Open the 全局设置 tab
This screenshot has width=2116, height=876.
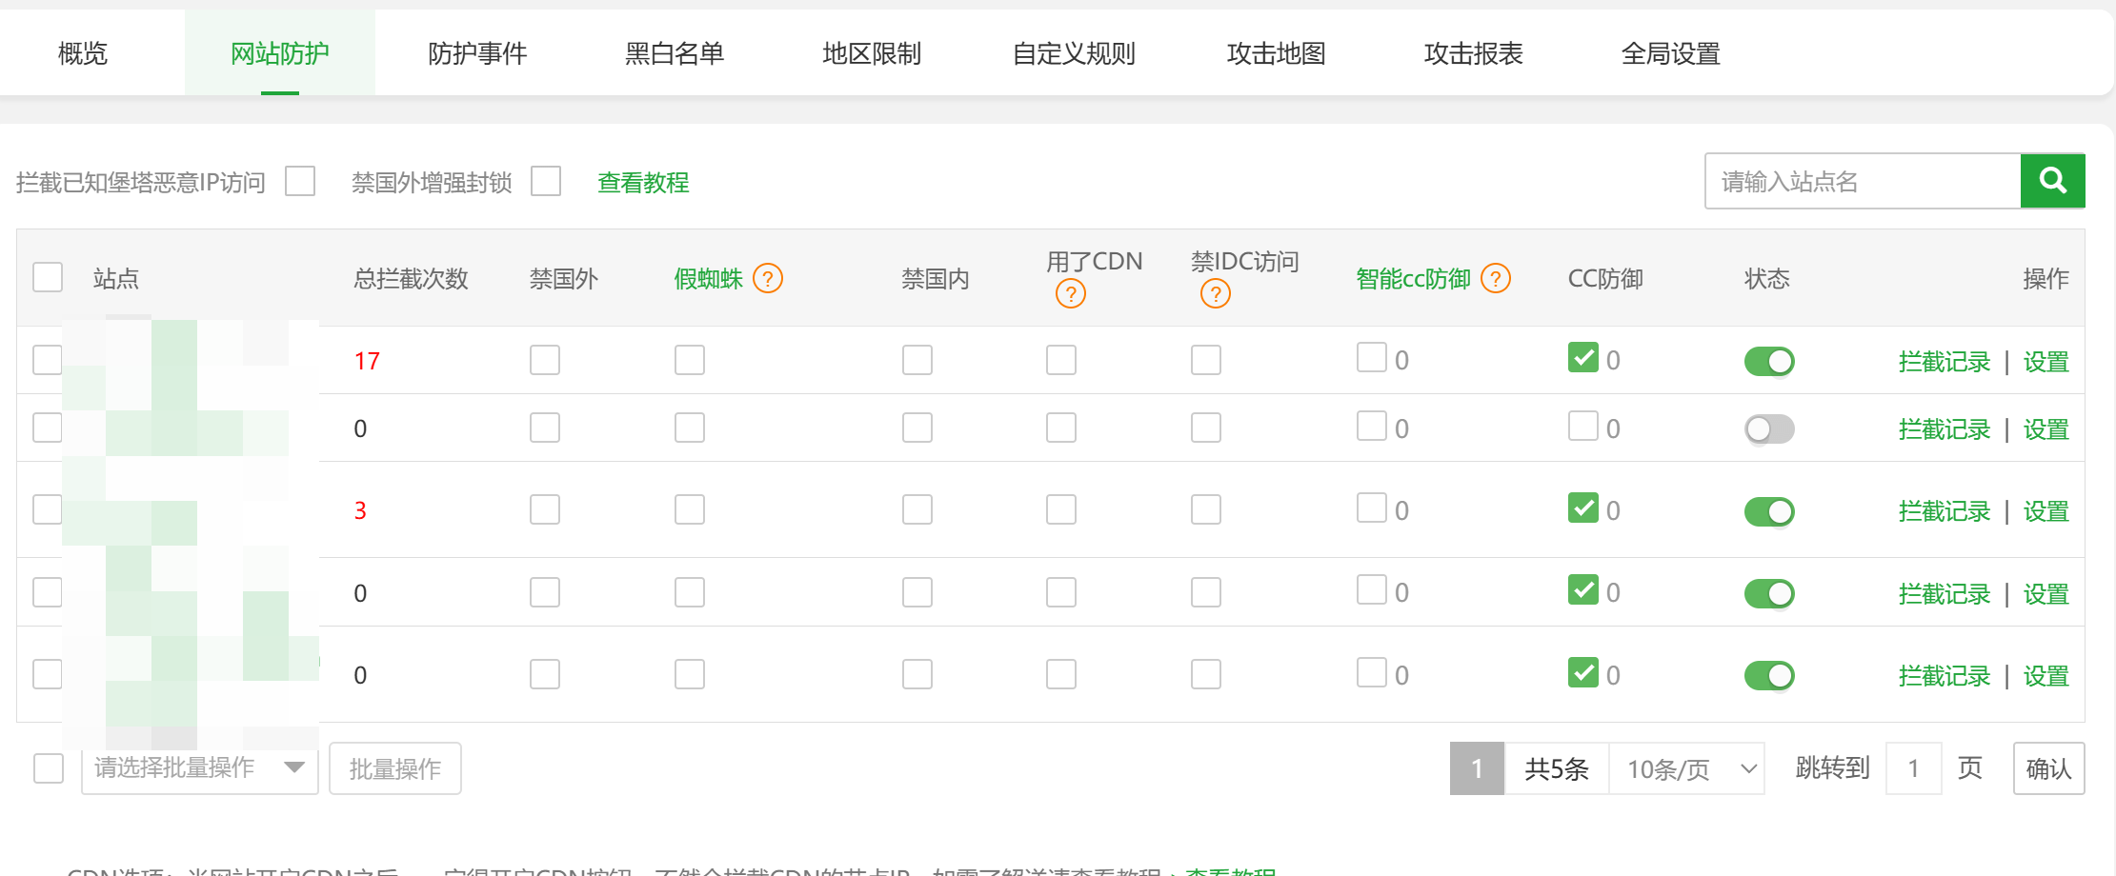click(1670, 53)
